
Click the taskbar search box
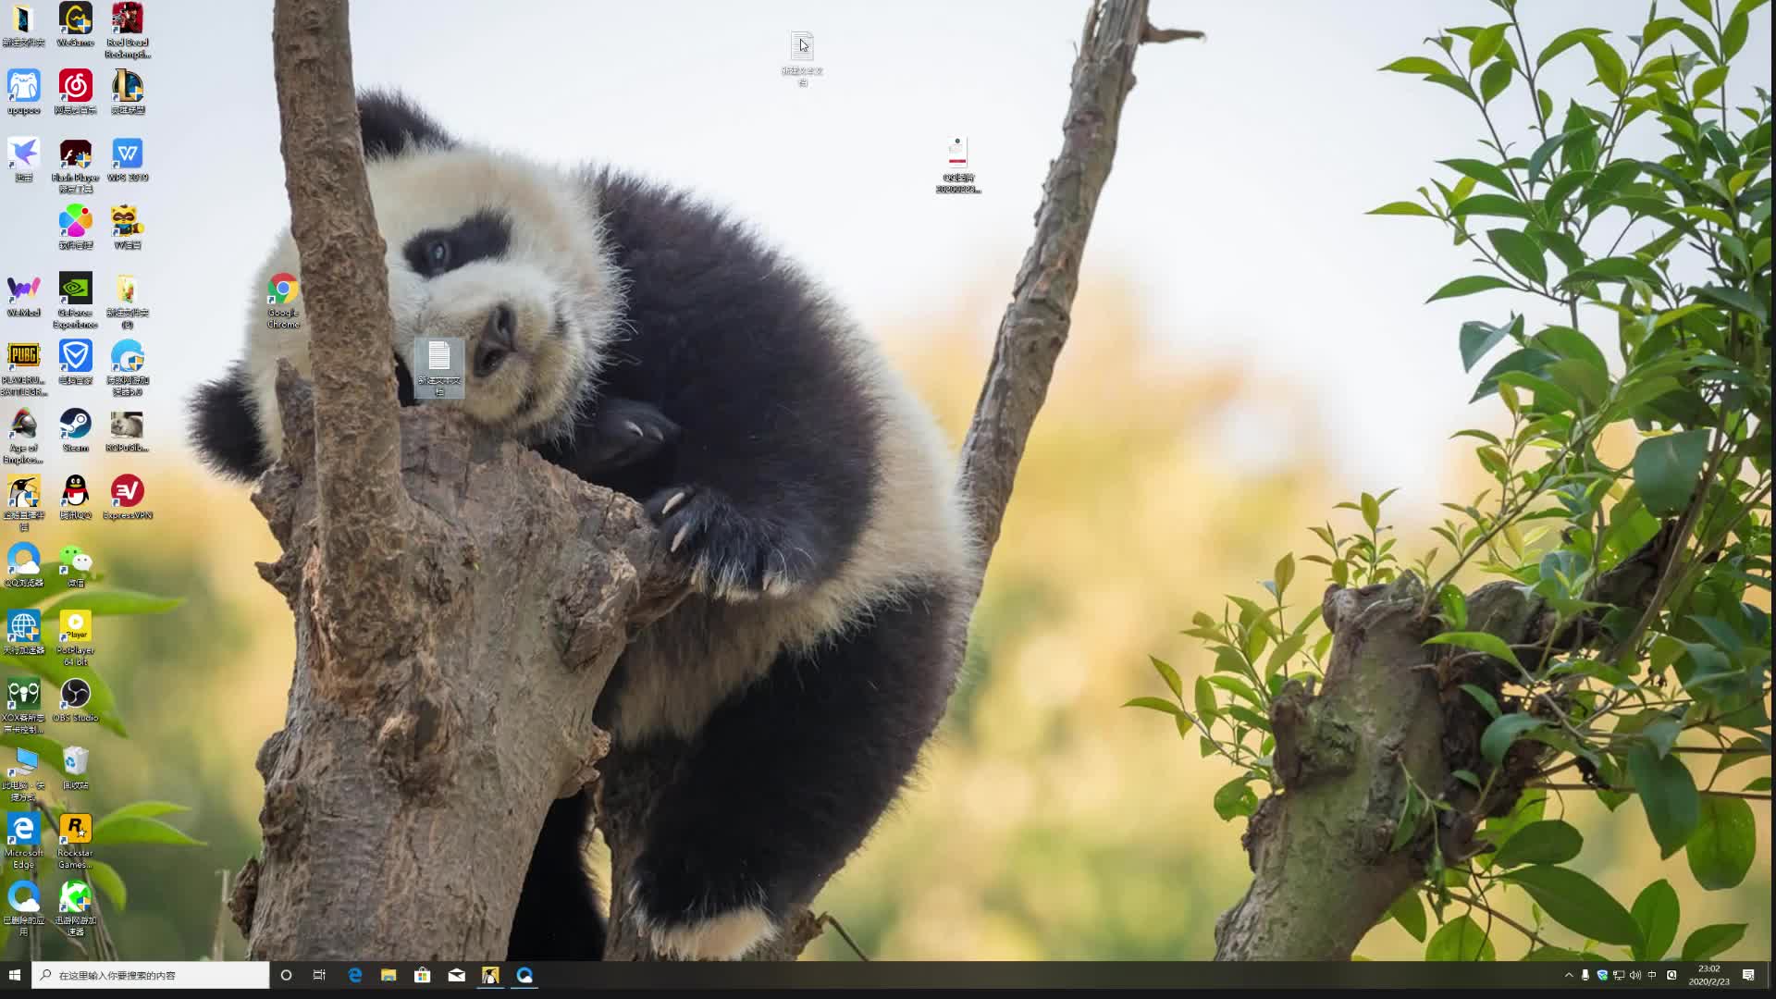click(x=153, y=975)
